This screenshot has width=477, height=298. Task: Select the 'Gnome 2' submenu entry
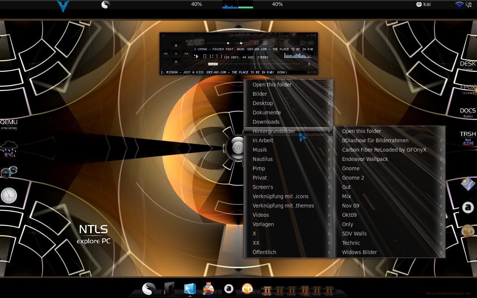tap(389, 178)
